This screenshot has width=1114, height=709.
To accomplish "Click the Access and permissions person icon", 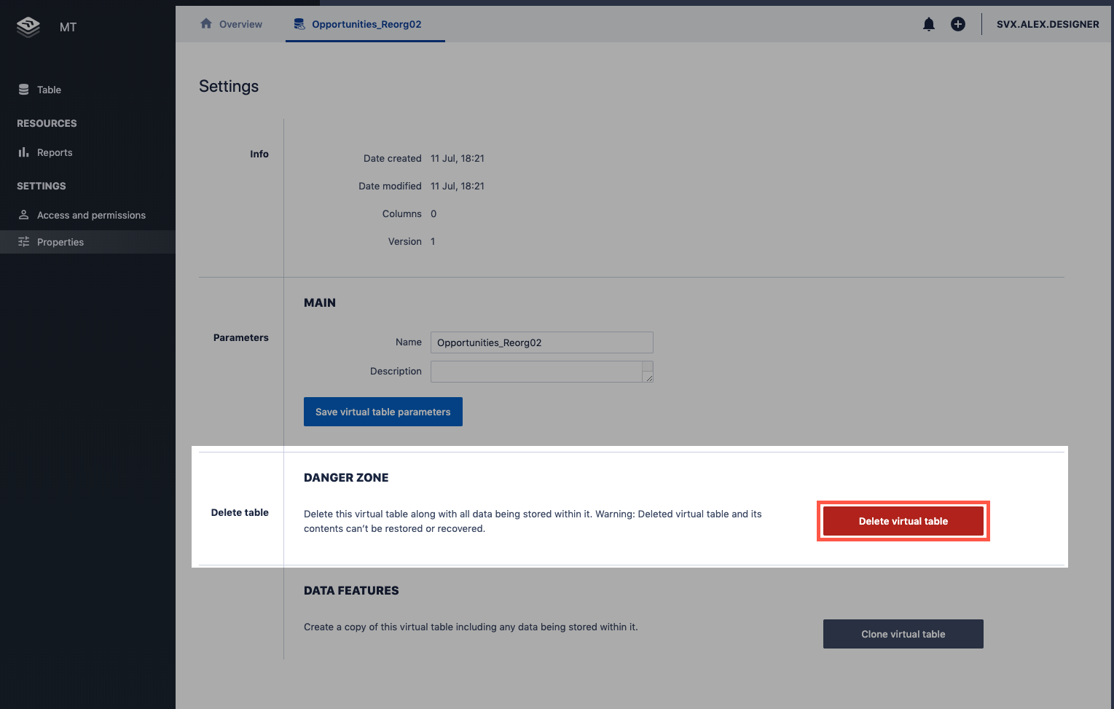I will click(24, 215).
